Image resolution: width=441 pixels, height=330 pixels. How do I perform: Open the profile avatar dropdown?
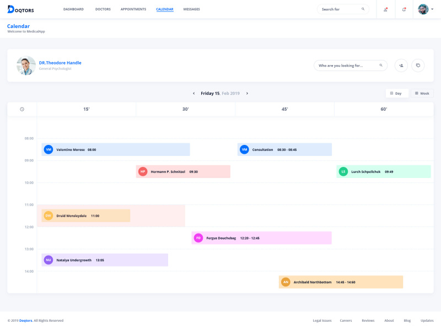click(x=422, y=9)
